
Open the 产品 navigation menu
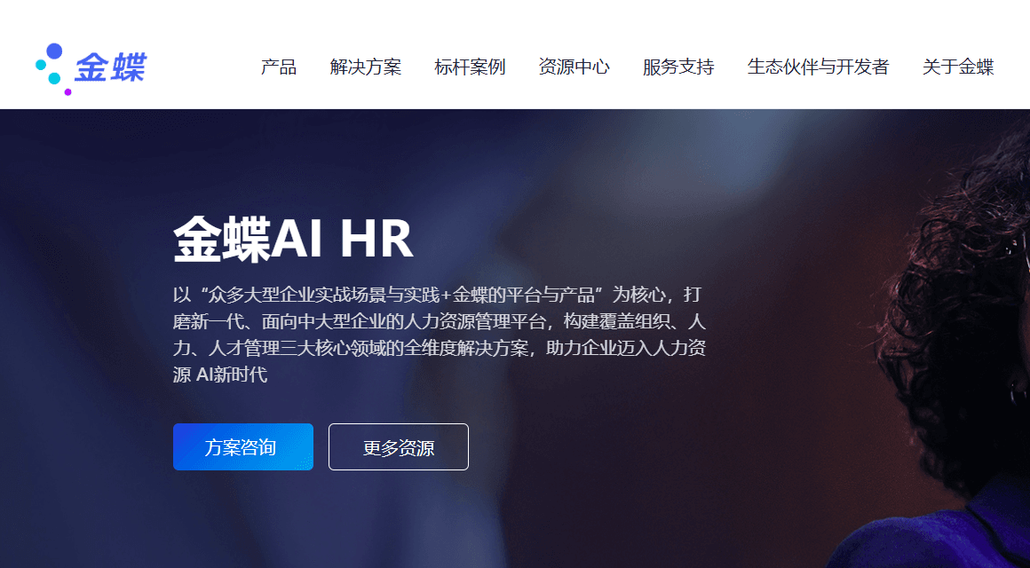click(279, 67)
